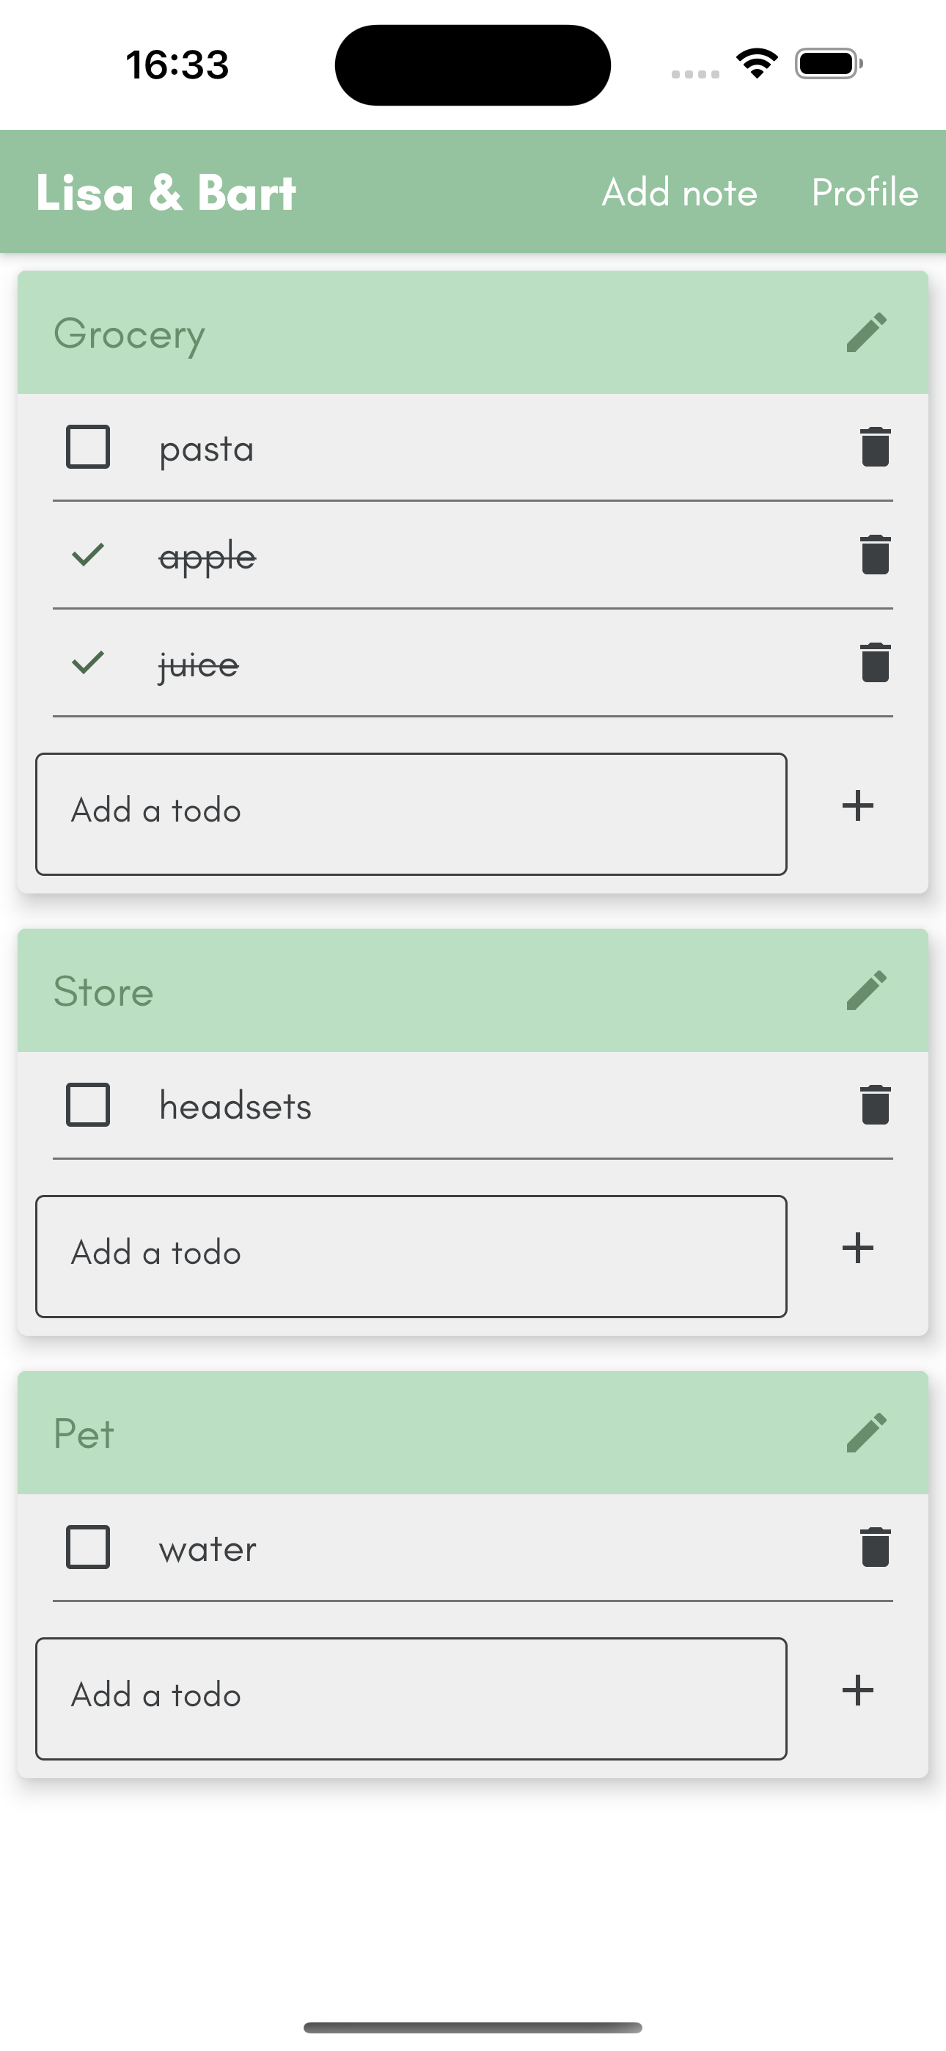
Task: Edit the Grocery note with pencil icon
Action: (866, 332)
